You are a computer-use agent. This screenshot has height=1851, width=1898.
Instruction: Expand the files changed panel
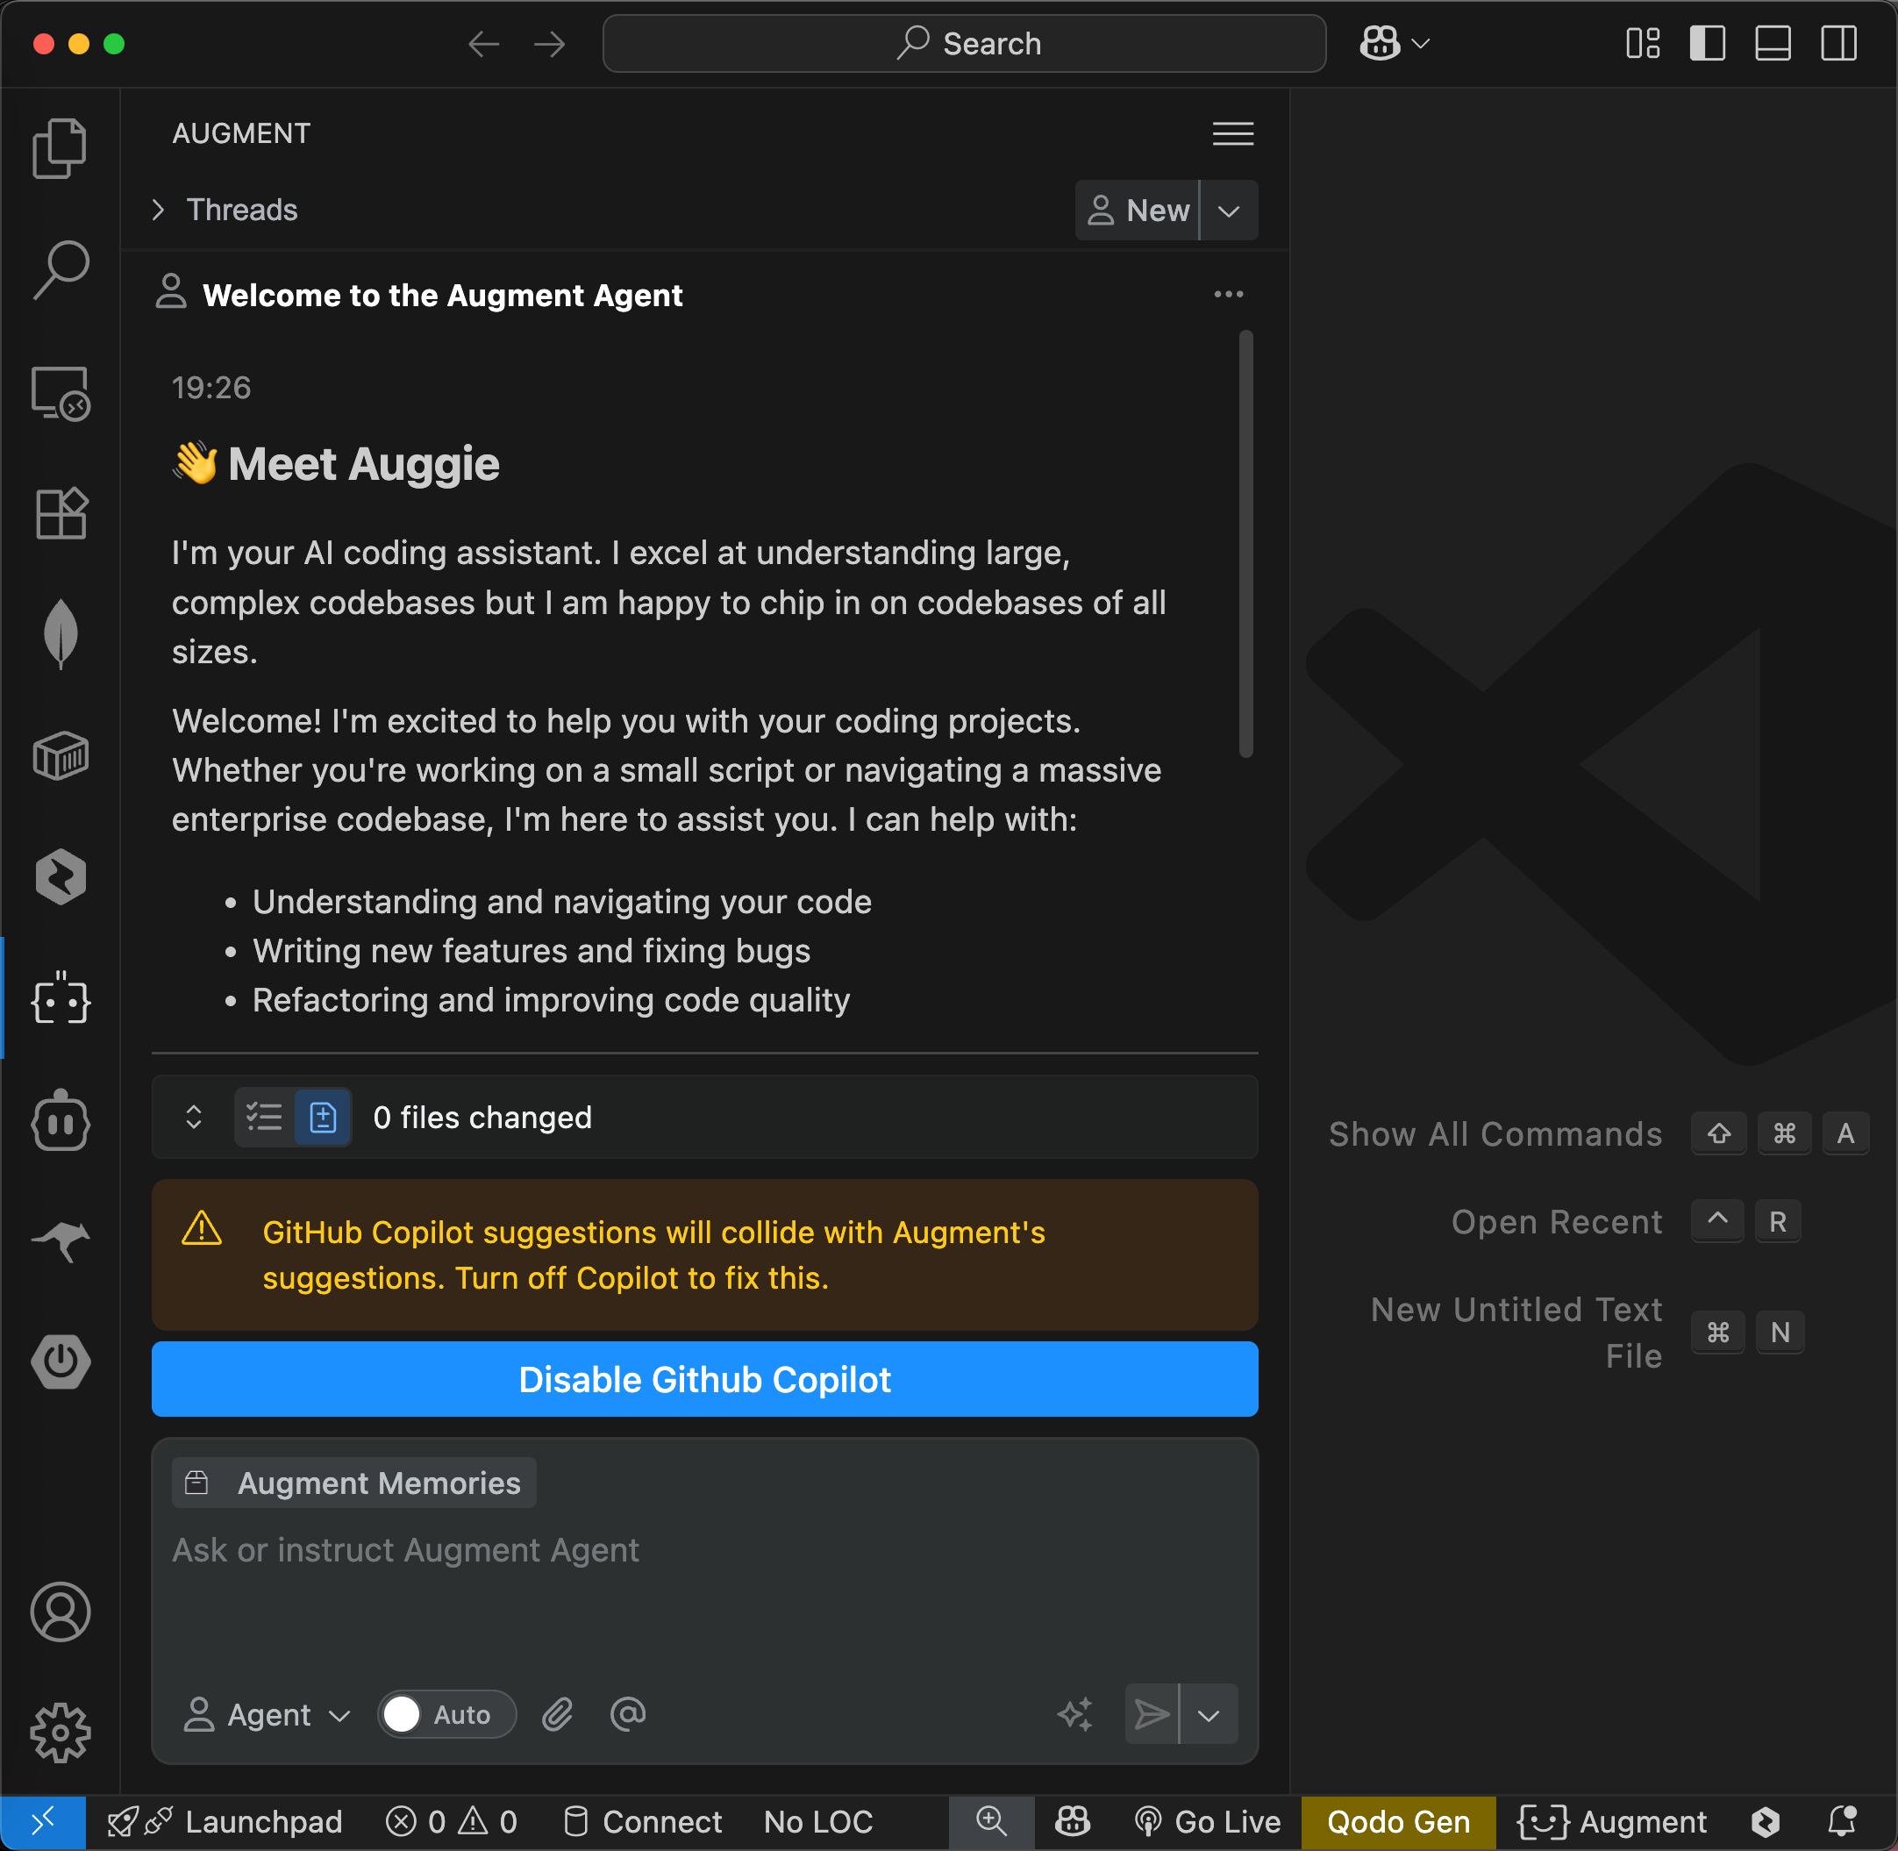(193, 1117)
